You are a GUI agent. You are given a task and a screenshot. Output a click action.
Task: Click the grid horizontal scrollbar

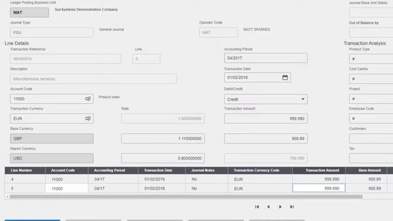[186, 196]
